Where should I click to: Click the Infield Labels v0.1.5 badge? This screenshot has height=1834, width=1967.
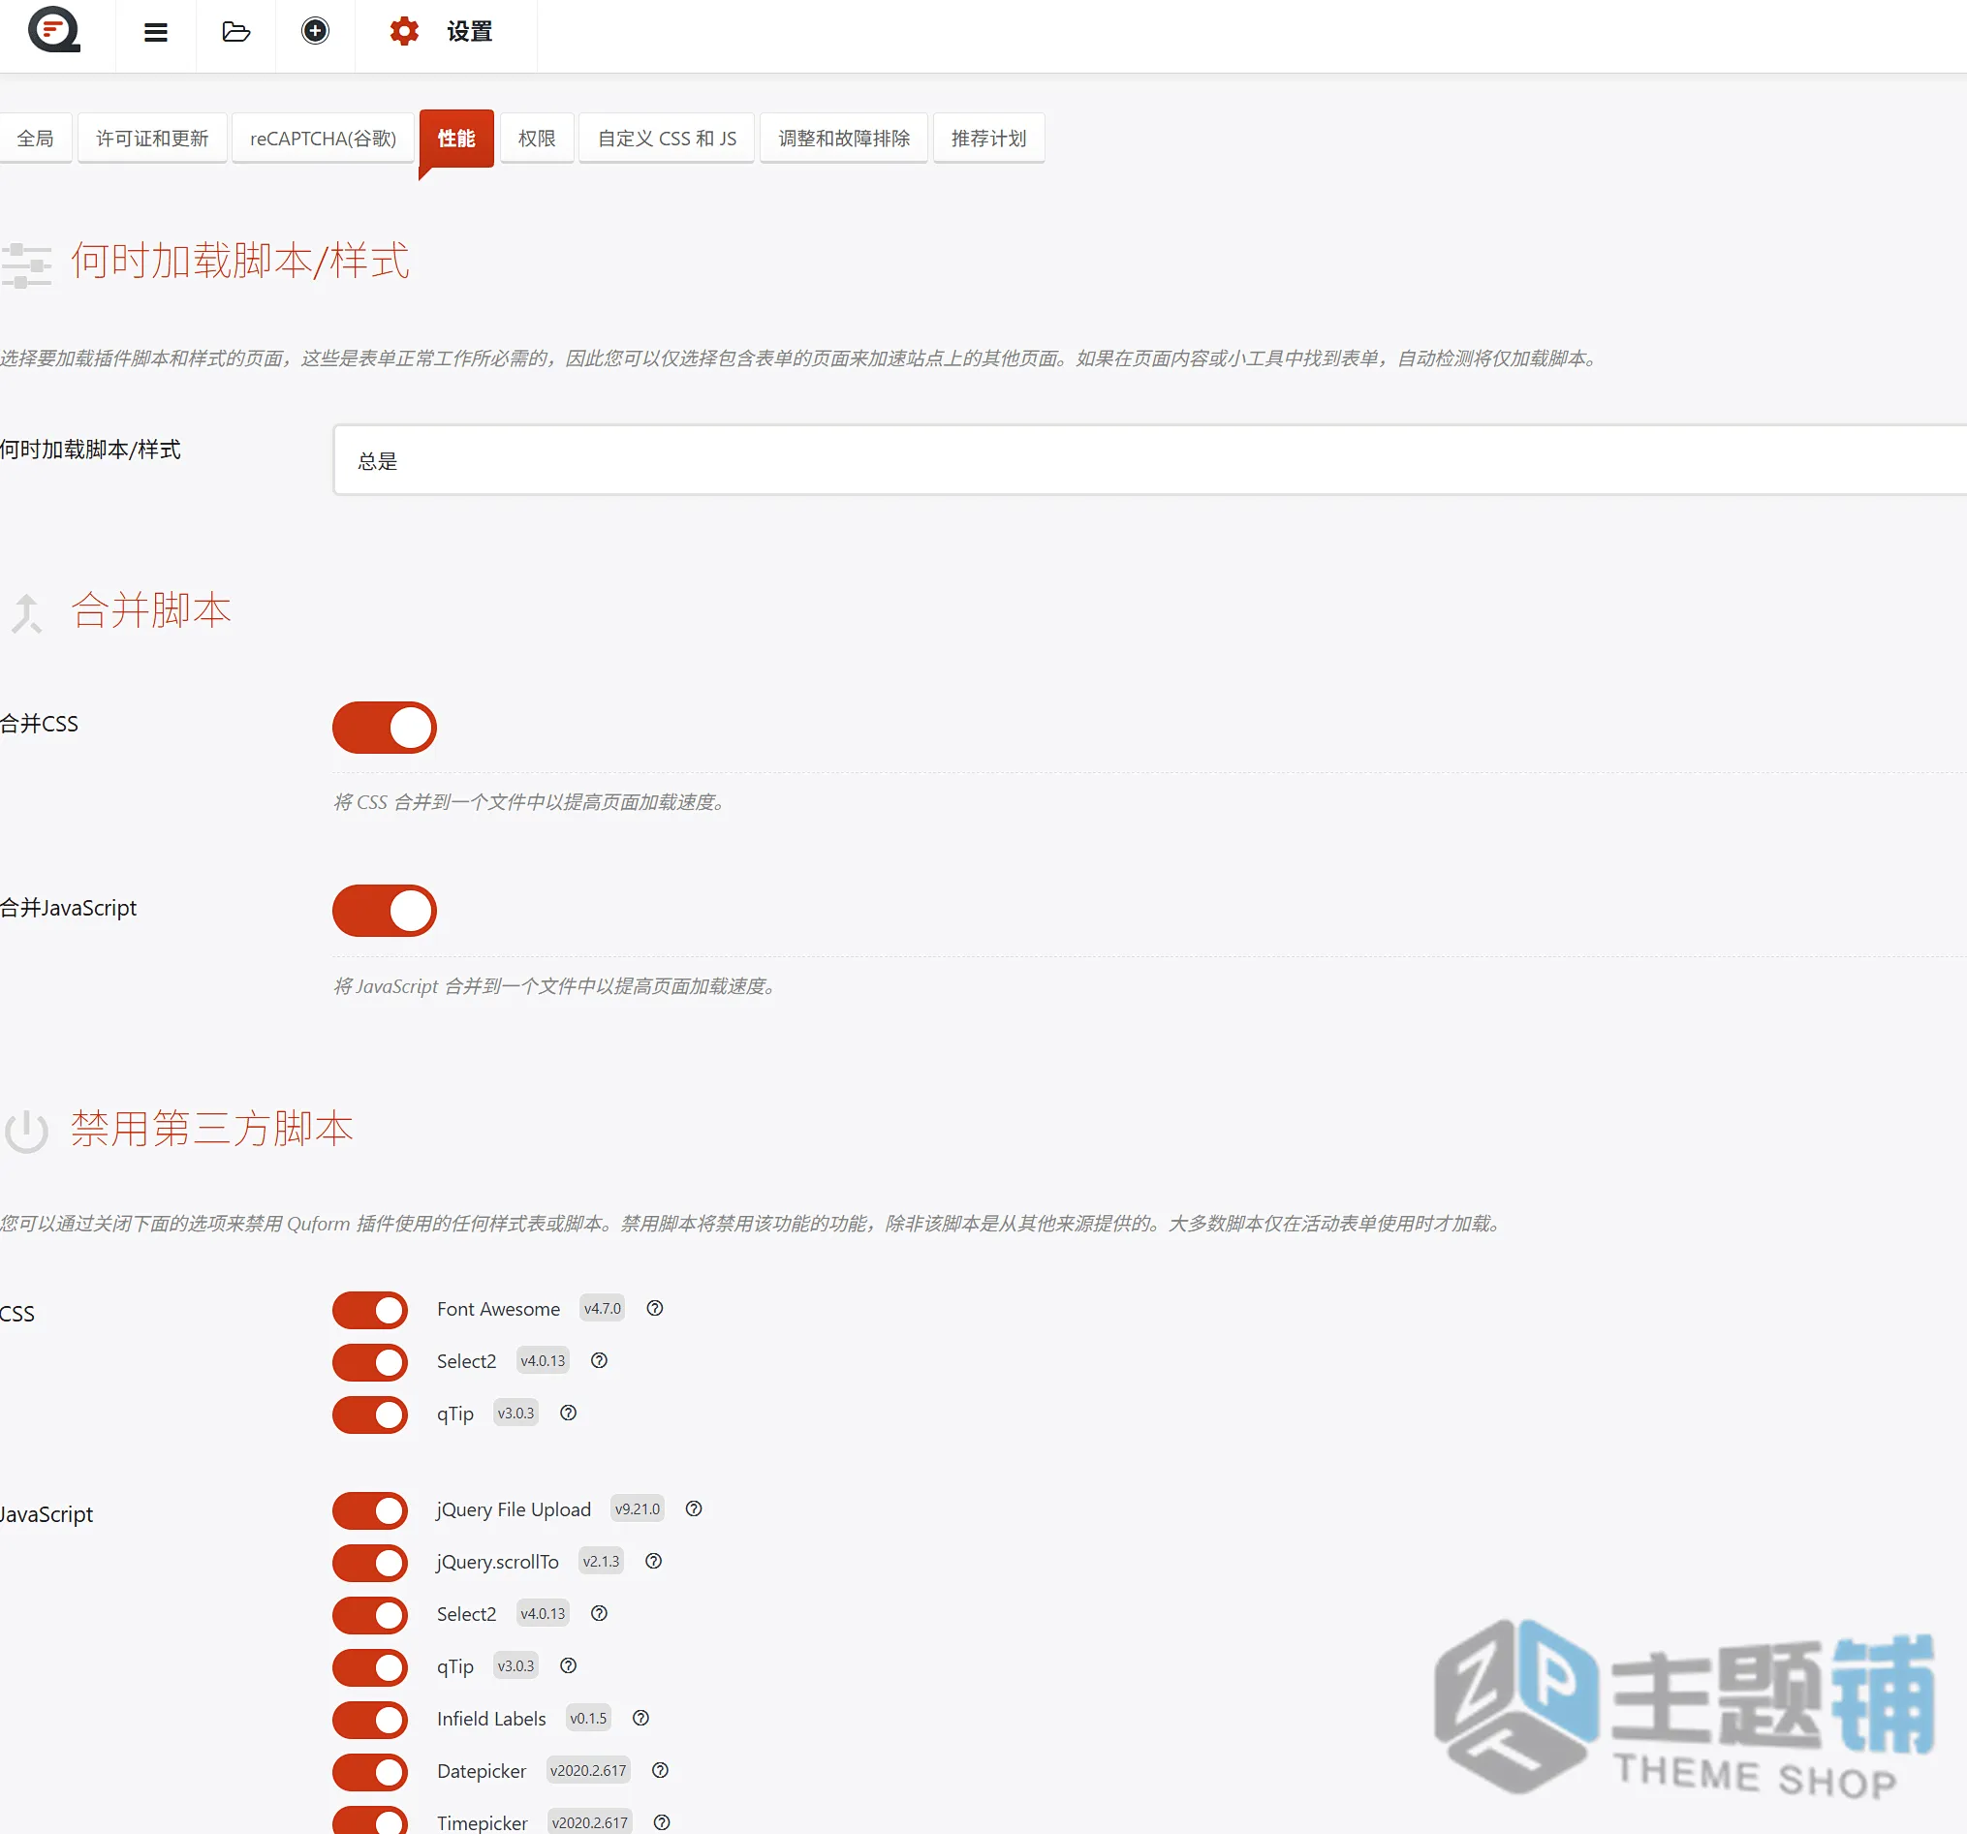588,1719
